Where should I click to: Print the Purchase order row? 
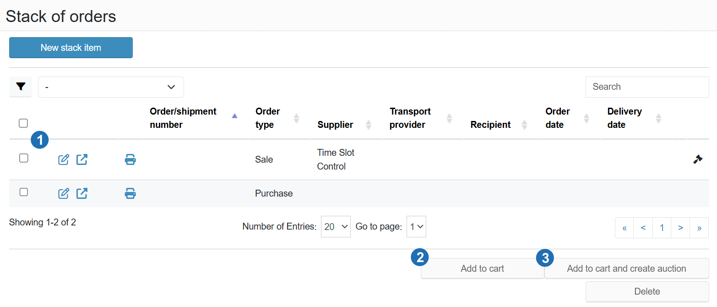[130, 193]
